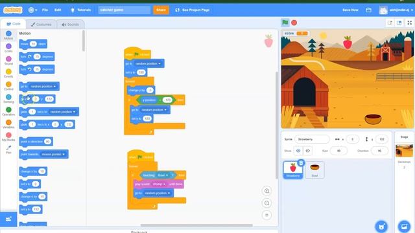Switch to the Code tab
415x233 pixels.
[13, 24]
